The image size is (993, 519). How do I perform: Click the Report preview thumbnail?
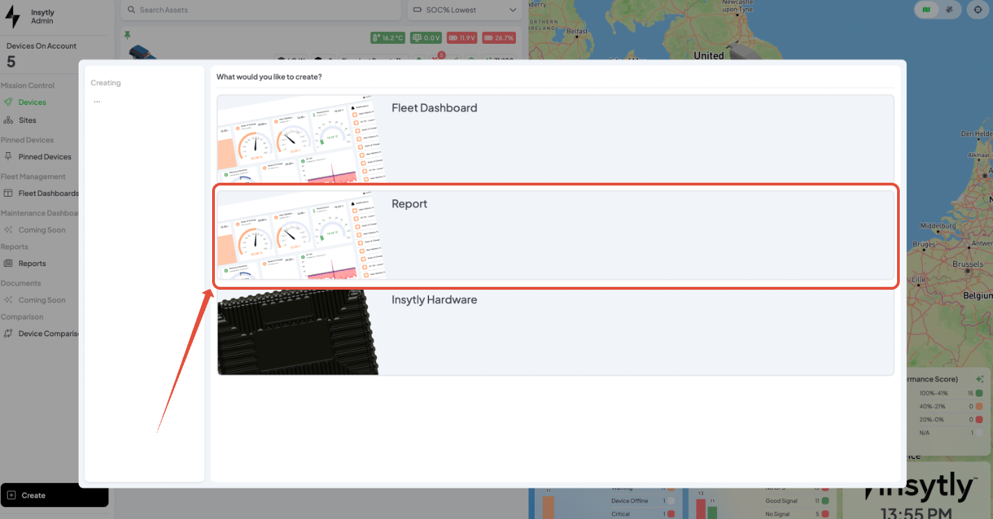pyautogui.click(x=302, y=235)
